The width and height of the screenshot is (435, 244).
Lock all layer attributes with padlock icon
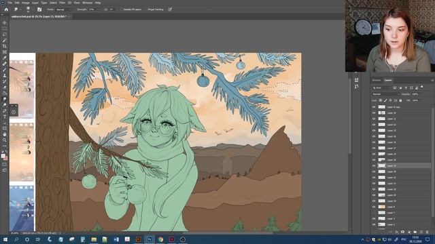coord(400,100)
